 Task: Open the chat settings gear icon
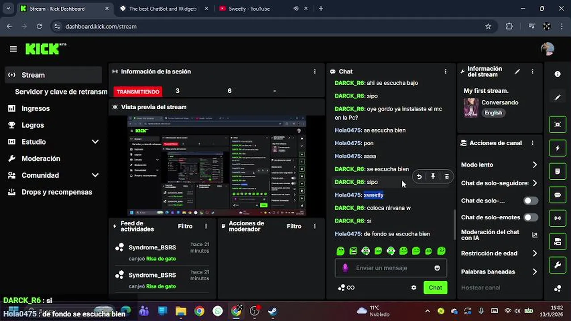tap(414, 288)
